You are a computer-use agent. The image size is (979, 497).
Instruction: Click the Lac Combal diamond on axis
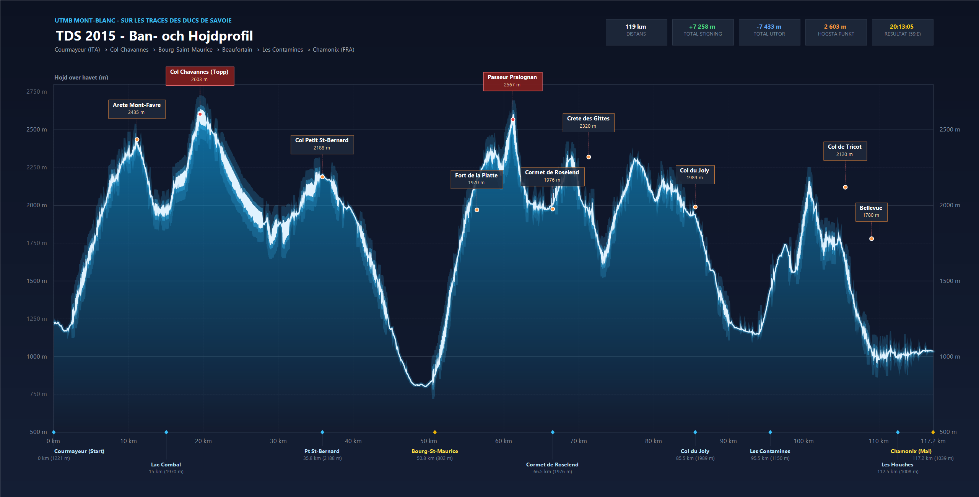click(x=166, y=432)
